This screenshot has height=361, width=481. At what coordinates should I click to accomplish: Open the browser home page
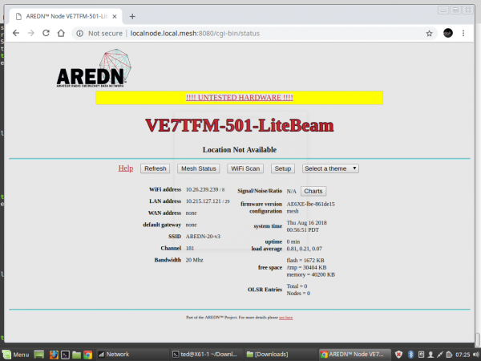(x=61, y=33)
